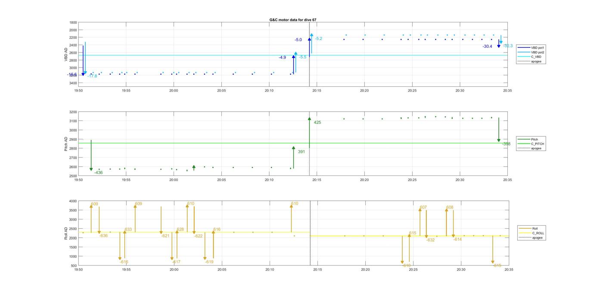Click the "4000" tick on Roll axis
The image size is (603, 298).
click(73, 201)
